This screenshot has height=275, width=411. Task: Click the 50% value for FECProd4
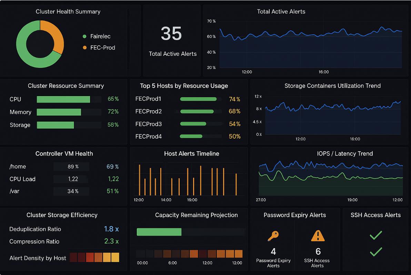coord(234,136)
